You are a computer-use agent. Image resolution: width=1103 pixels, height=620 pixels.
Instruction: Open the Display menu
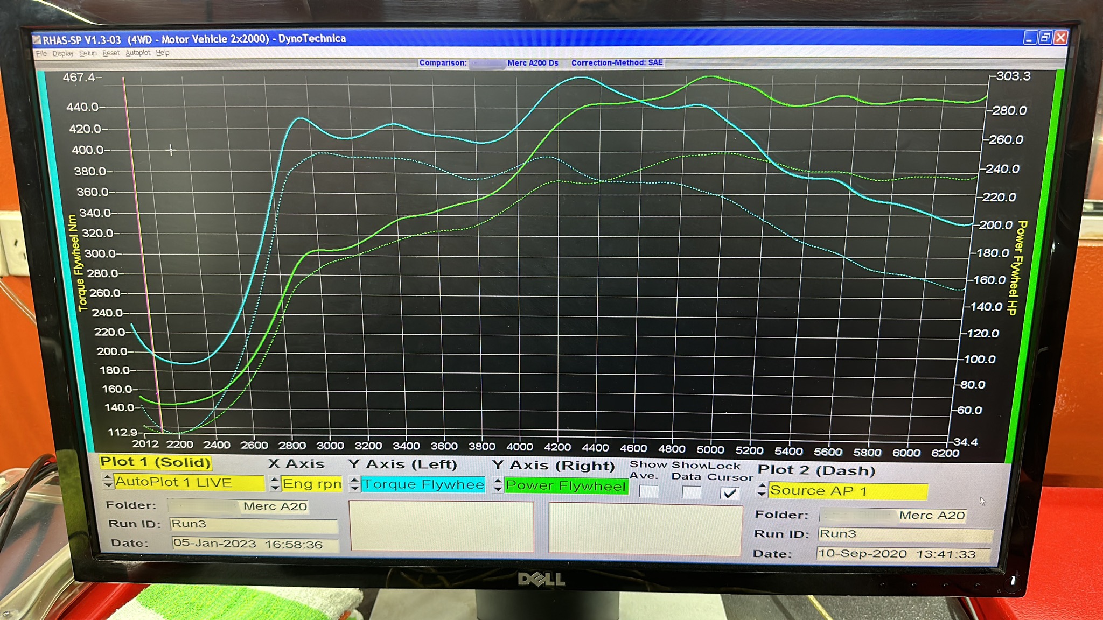pos(62,53)
